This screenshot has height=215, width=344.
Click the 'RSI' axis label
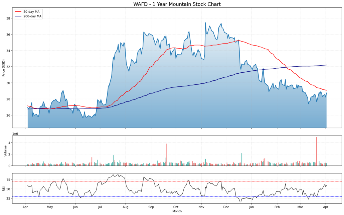(3, 188)
